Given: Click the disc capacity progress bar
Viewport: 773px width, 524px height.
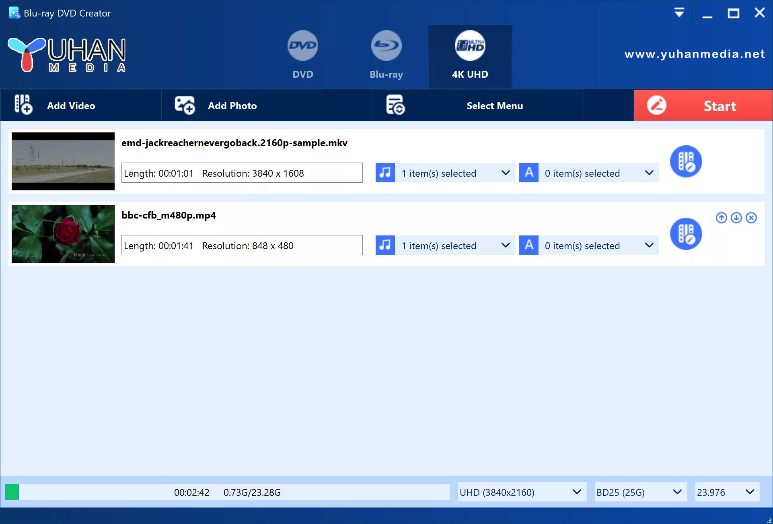Looking at the screenshot, I should click(227, 492).
